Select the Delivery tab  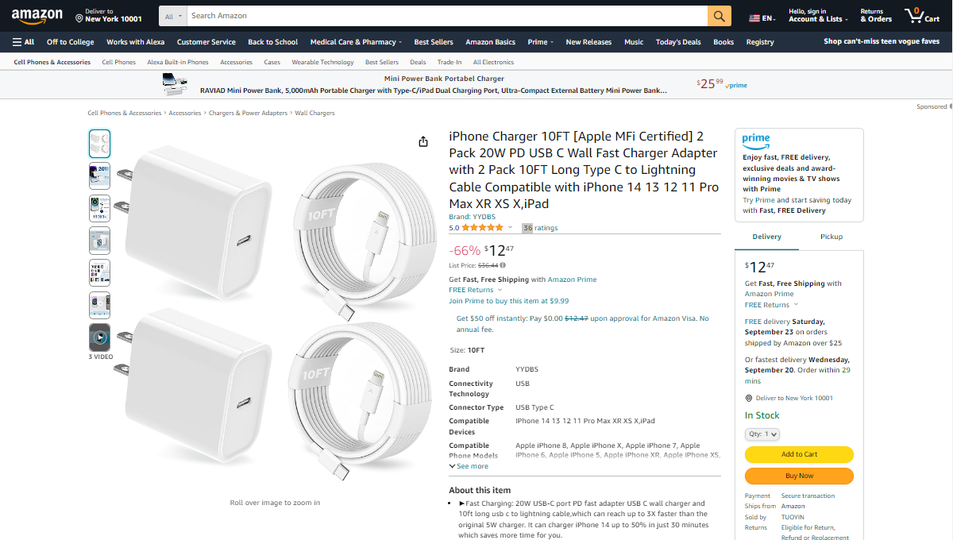pos(766,237)
